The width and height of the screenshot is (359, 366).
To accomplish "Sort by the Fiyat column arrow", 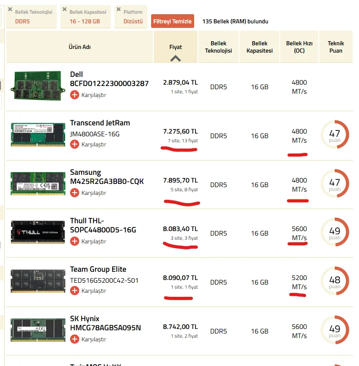I will point(175,59).
